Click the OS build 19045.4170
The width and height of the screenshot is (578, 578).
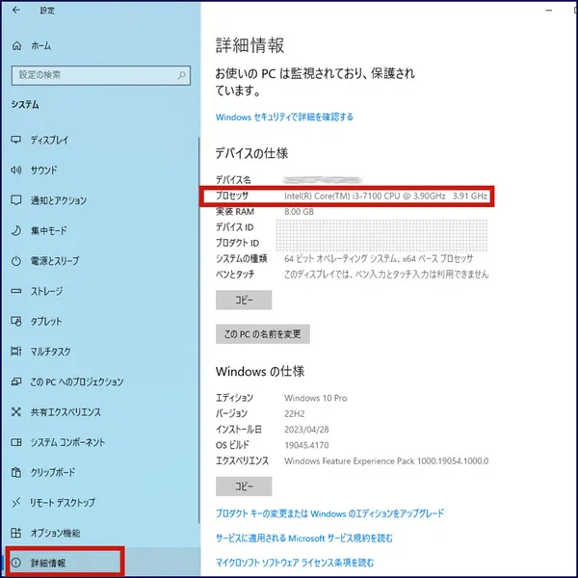click(306, 445)
